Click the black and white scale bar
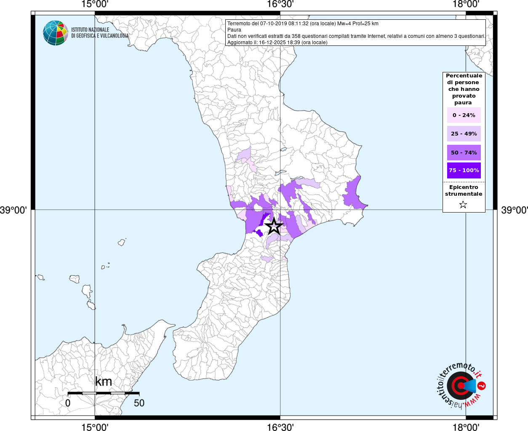This screenshot has width=528, height=431. click(104, 393)
